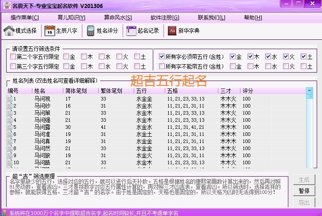Open the 育儿知识[Y] menu

click(x=71, y=18)
